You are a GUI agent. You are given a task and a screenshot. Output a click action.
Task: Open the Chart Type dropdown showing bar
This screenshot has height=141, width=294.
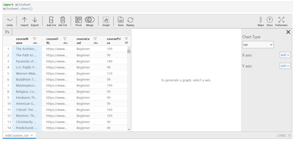258,45
